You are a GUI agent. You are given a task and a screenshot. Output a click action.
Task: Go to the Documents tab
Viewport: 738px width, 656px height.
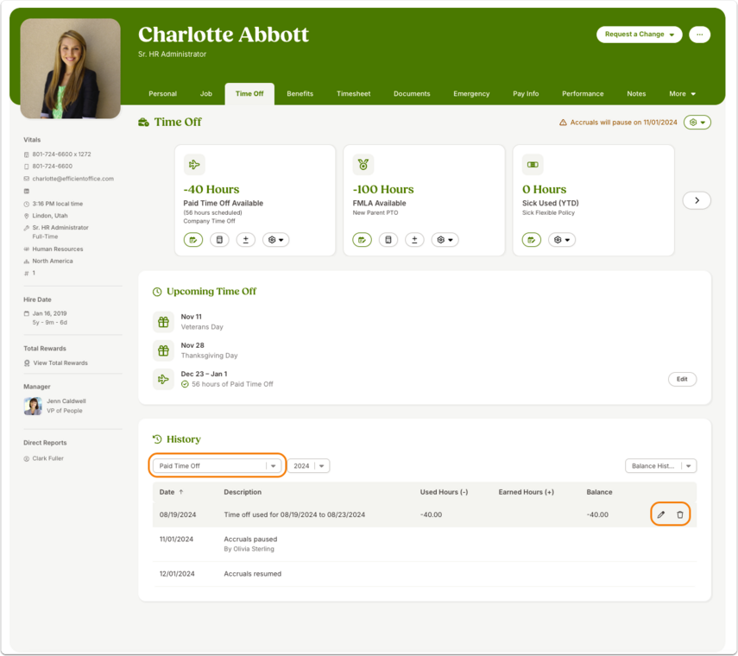(412, 93)
